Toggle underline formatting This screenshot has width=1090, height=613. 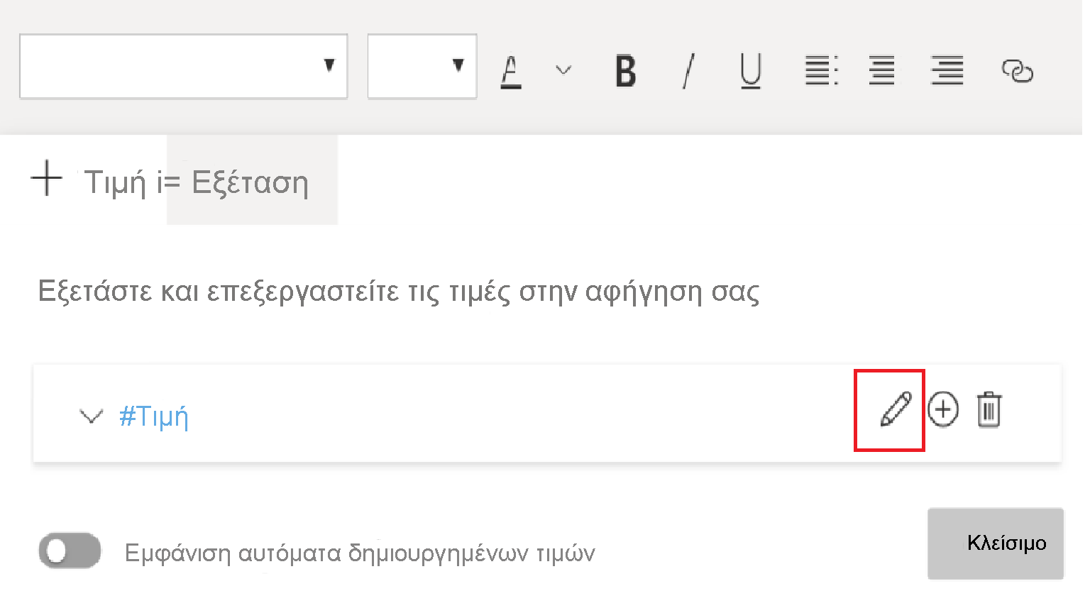tap(751, 71)
